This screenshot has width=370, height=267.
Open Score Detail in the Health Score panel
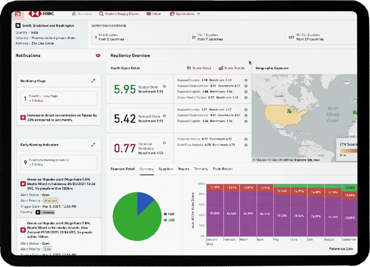[199, 68]
